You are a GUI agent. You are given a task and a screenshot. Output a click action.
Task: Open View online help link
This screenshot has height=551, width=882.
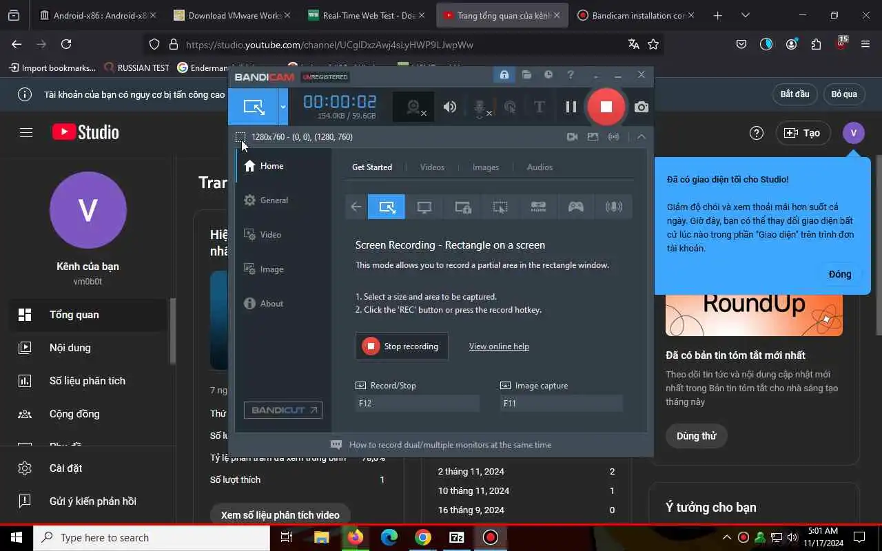(499, 346)
